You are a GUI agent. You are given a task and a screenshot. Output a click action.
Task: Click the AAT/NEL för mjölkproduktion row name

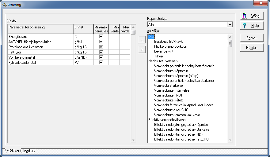(x=30, y=42)
